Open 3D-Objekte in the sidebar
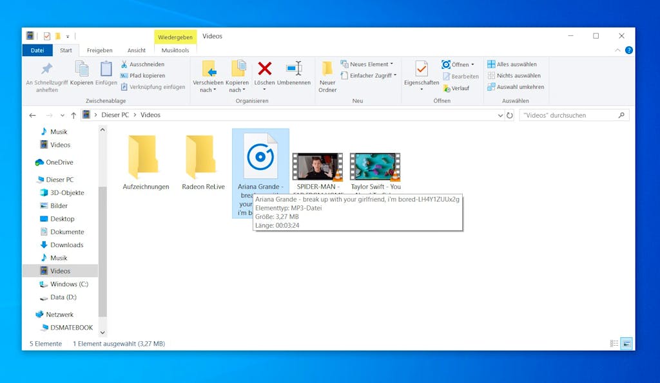This screenshot has width=660, height=383. [x=62, y=192]
